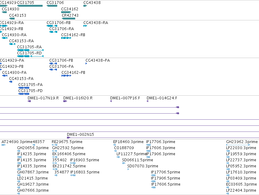
Task: Select the CG34162 gene label
Action: click(69, 9)
